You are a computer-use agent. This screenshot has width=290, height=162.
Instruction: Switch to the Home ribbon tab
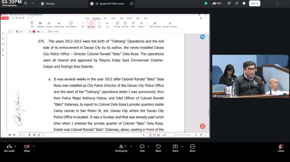tap(88, 18)
